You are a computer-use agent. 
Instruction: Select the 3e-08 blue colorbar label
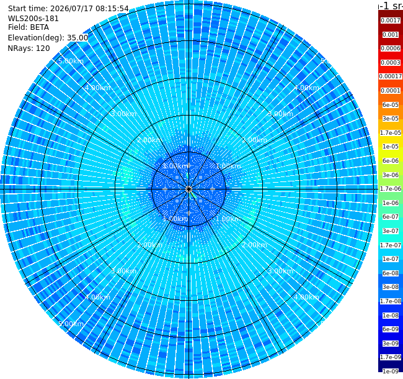(x=391, y=287)
